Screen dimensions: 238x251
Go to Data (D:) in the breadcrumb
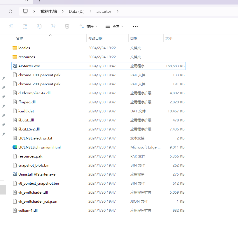pos(77,11)
